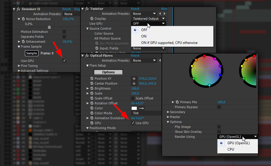Click the Input: Fields stopwatch icon
Viewport: 271px width, 166px height.
(x=97, y=48)
